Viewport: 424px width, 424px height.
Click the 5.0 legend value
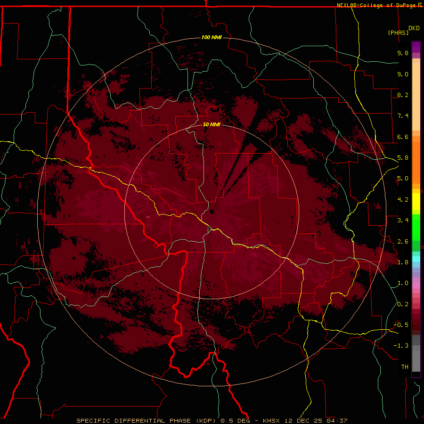click(403, 179)
